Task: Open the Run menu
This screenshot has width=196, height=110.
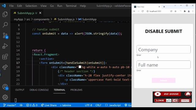Action: tap(60, 6)
